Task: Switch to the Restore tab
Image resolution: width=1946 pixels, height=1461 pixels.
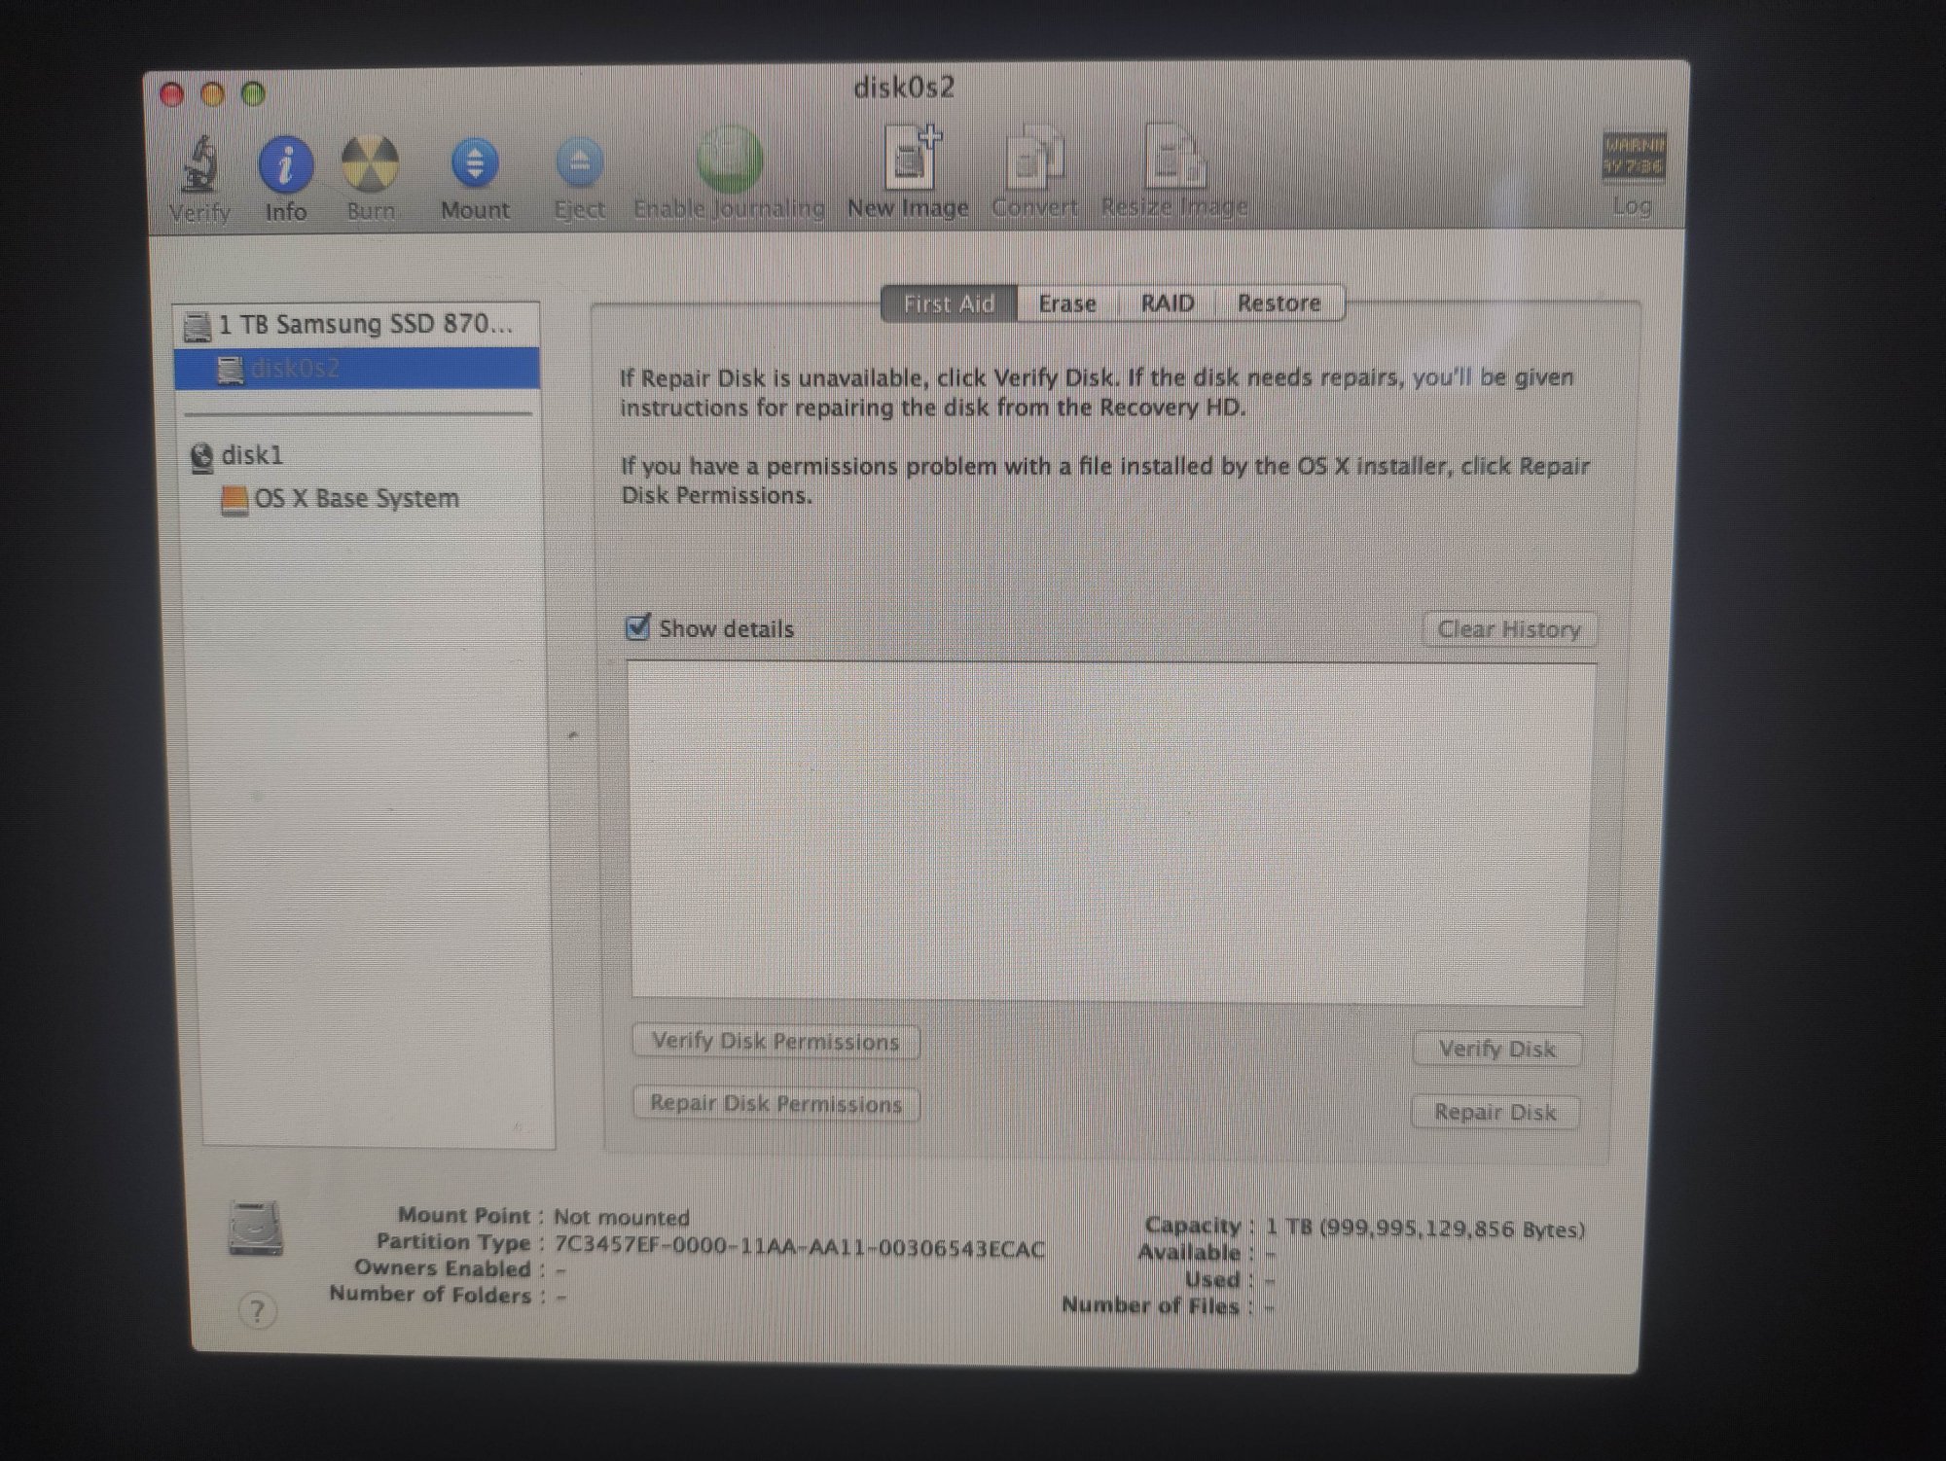Action: pyautogui.click(x=1279, y=303)
